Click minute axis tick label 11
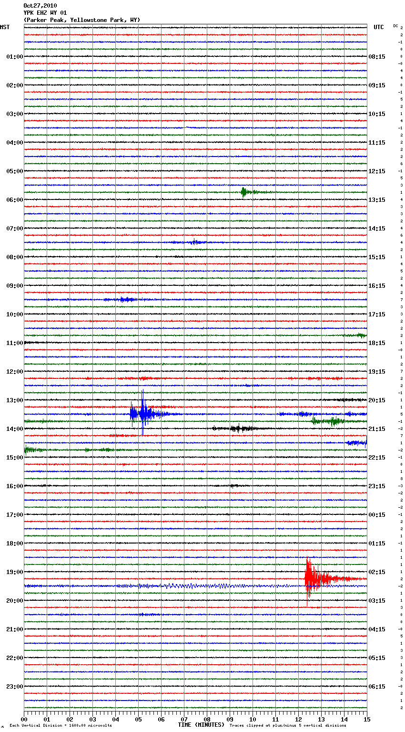 click(276, 719)
